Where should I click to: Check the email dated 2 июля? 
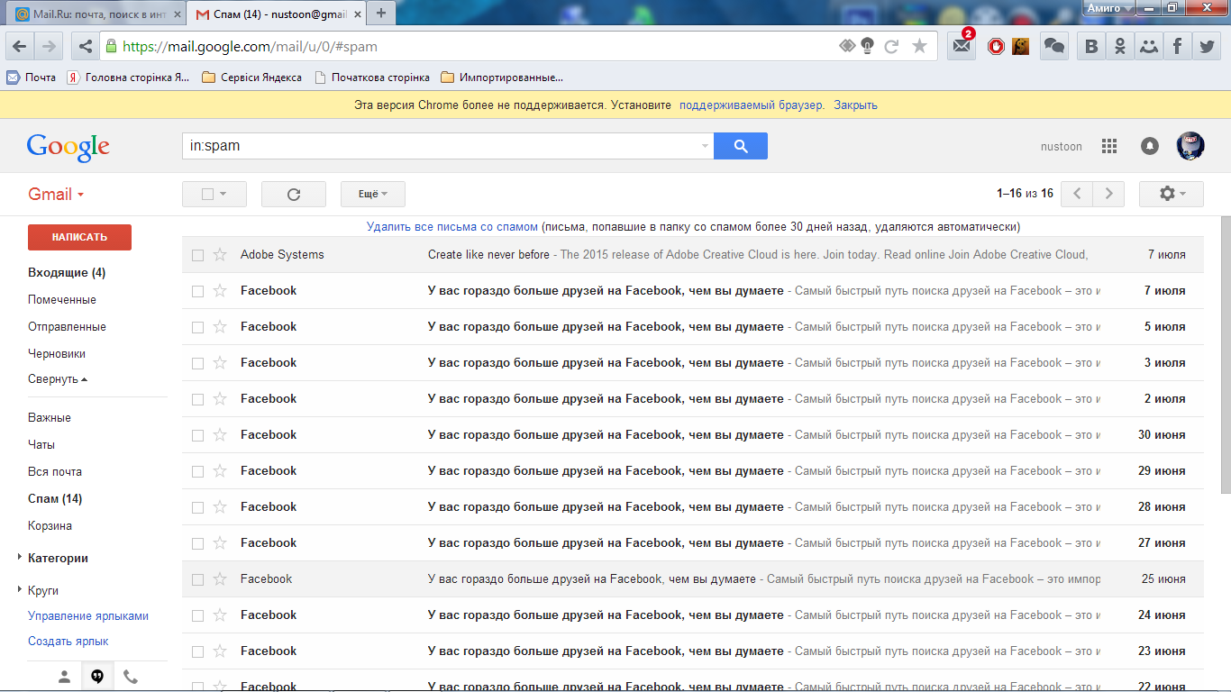[x=197, y=399]
